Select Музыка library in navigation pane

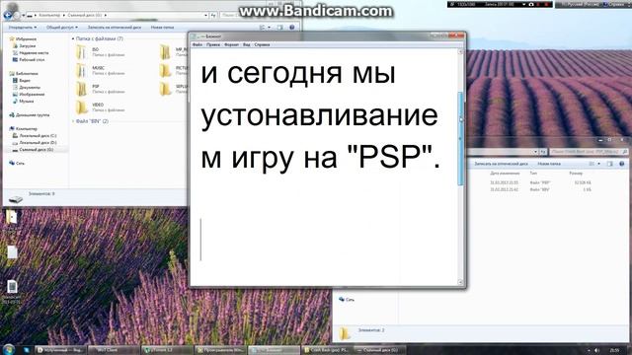pyautogui.click(x=23, y=101)
